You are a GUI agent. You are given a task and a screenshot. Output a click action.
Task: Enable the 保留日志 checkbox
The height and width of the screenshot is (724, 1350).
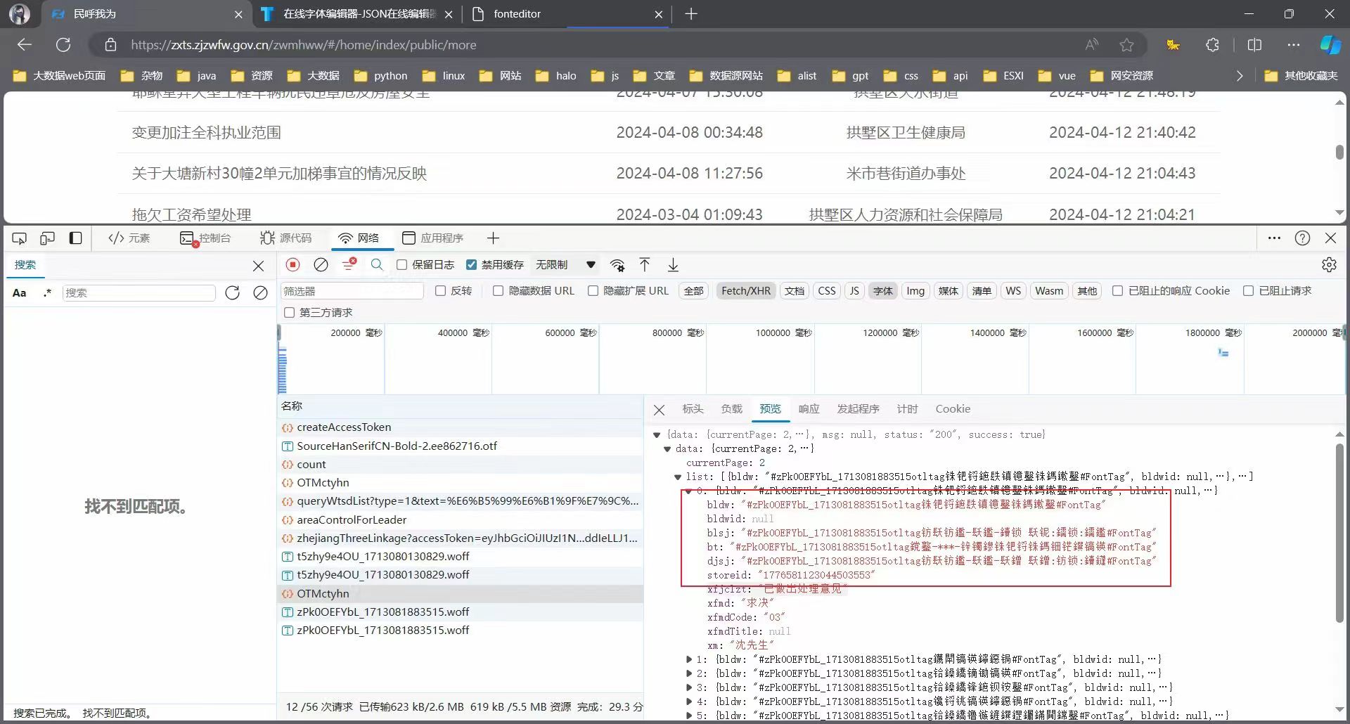click(402, 265)
